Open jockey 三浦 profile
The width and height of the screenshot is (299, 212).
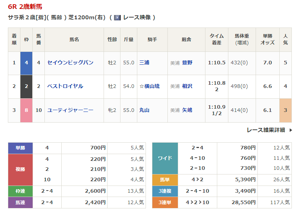point(144,63)
